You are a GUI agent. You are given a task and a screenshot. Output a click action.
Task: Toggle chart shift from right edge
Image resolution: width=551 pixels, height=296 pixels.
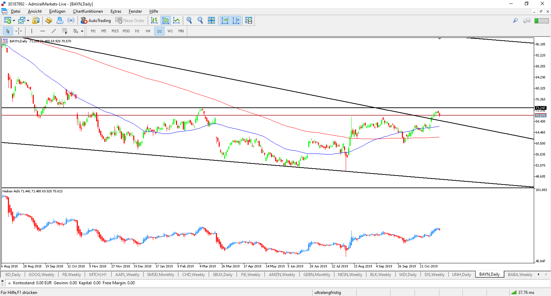[x=236, y=21]
